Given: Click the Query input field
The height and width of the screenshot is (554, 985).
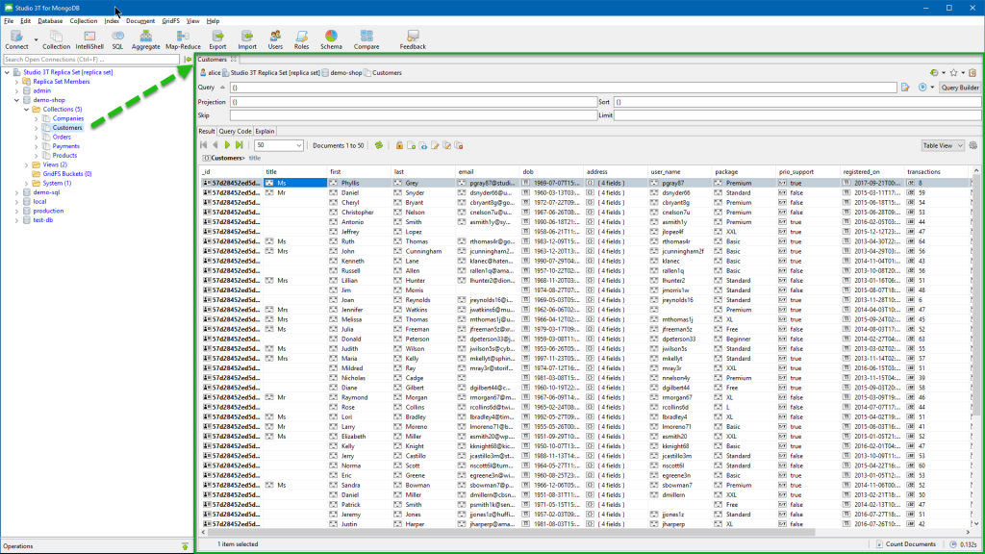Looking at the screenshot, I should click(x=564, y=88).
